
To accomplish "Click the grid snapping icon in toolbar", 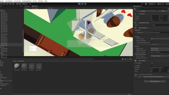I will (30, 4).
